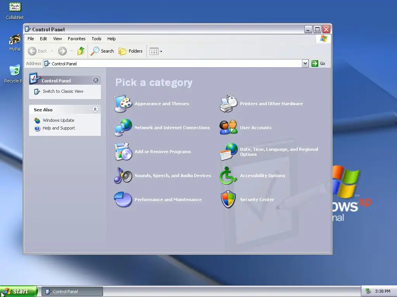
Task: Click the Sounds, Speech, and Audio Devices text link
Action: point(173,176)
